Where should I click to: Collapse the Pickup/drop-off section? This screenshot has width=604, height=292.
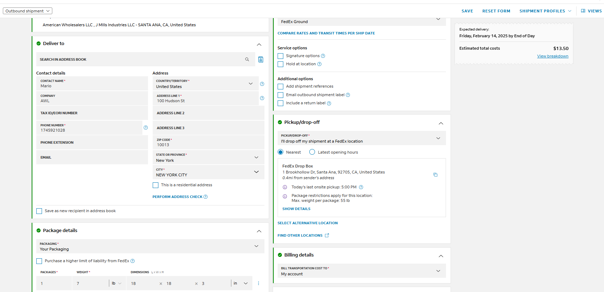(441, 123)
